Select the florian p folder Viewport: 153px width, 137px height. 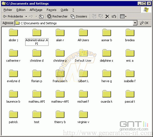coord(37,76)
